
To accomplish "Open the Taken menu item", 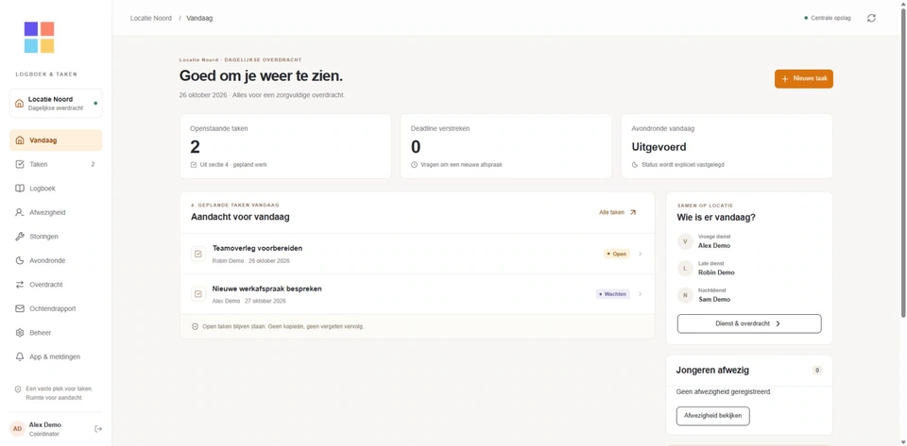I will 56,164.
